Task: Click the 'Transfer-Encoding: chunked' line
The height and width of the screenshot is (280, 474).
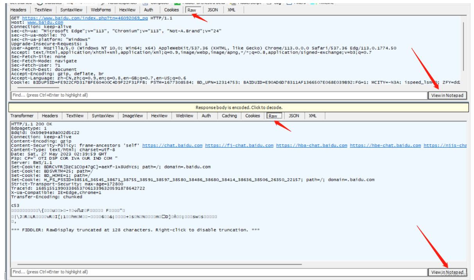Action: [x=47, y=197]
